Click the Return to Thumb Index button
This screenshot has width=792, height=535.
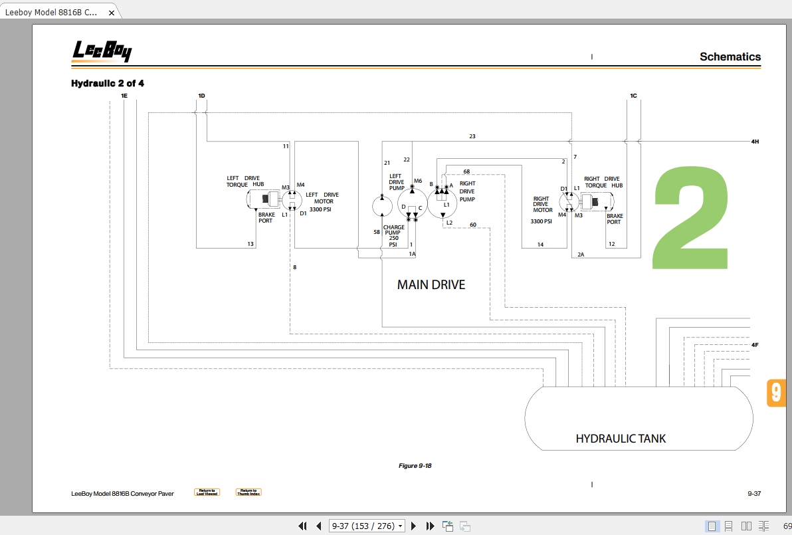pyautogui.click(x=248, y=492)
